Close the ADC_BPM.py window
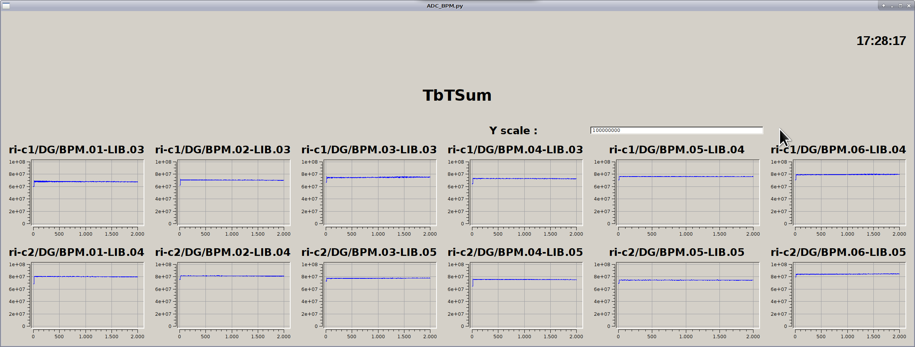Viewport: 915px width, 347px height. 909,6
